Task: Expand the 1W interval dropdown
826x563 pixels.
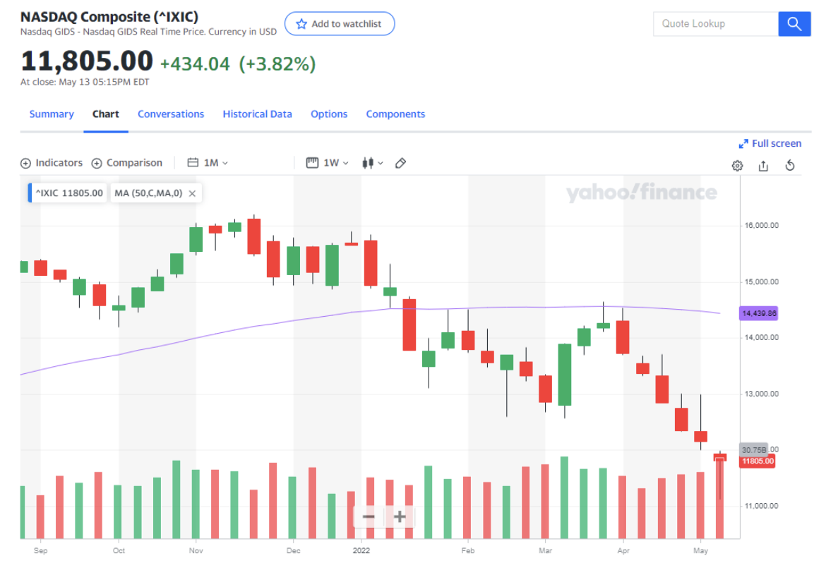Action: pyautogui.click(x=328, y=163)
